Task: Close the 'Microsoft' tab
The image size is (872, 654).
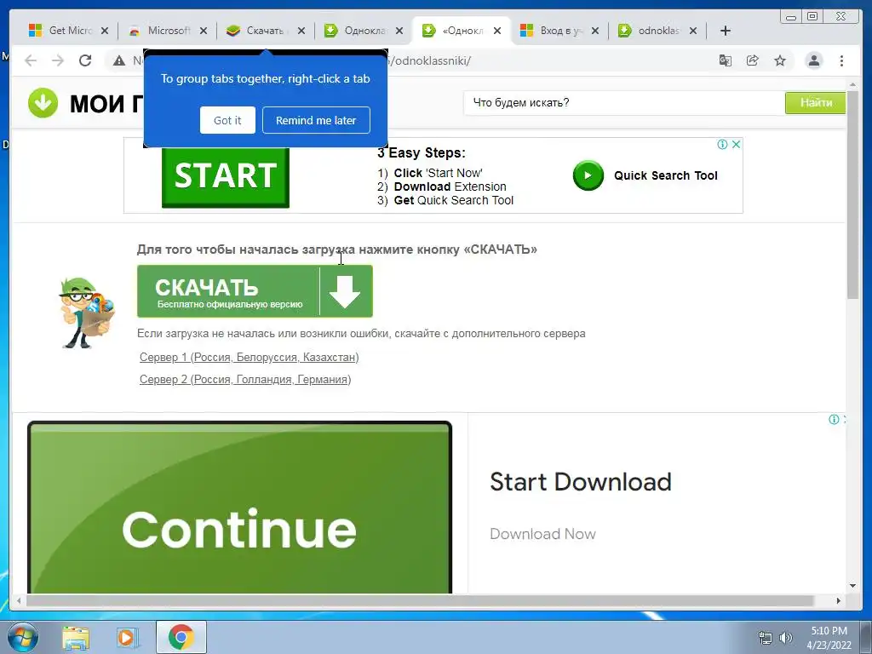Action: pyautogui.click(x=204, y=31)
